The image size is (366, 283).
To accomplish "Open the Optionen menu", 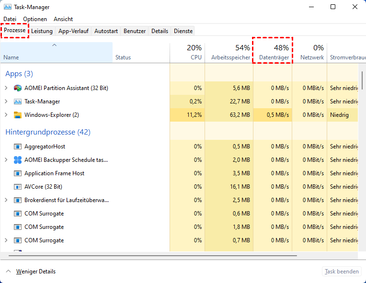I will coord(35,19).
